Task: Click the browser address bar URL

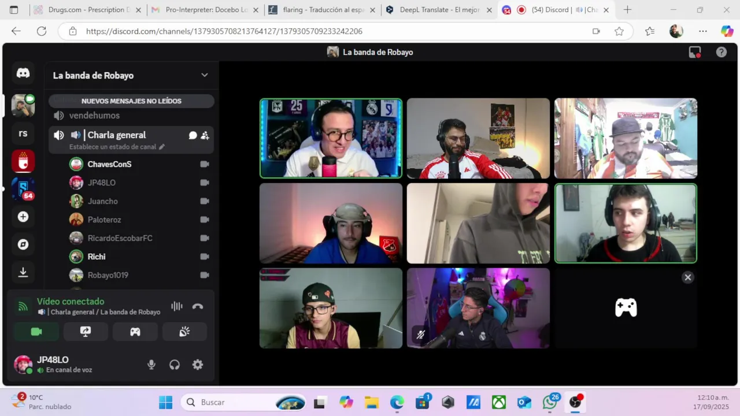Action: point(224,31)
